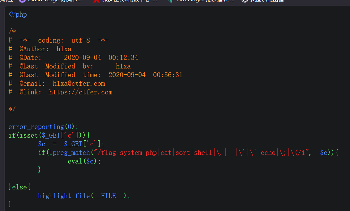The height and width of the screenshot is (211, 350).
Task: Click the email "h1xa@ctfer.com"
Action: coord(79,84)
